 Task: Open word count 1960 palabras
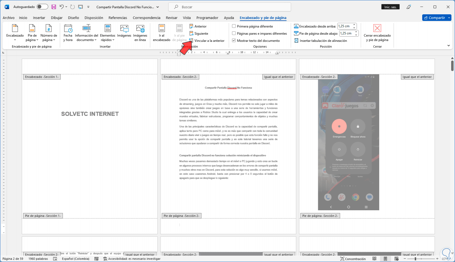coord(38,259)
